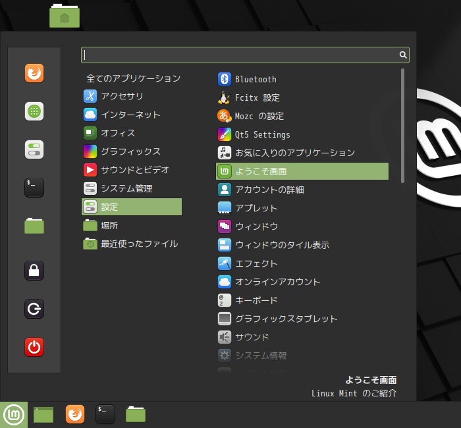
Task: Select インターネット category
Action: 132,115
